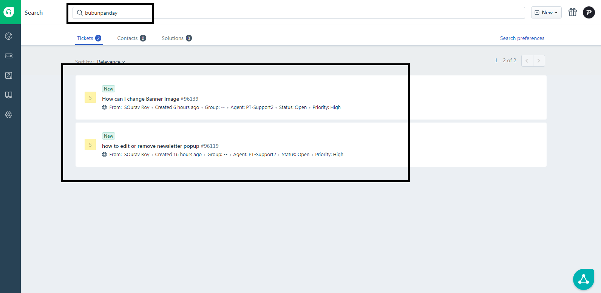Click the S avatar of ticket #96139
Image resolution: width=601 pixels, height=293 pixels.
pyautogui.click(x=90, y=98)
